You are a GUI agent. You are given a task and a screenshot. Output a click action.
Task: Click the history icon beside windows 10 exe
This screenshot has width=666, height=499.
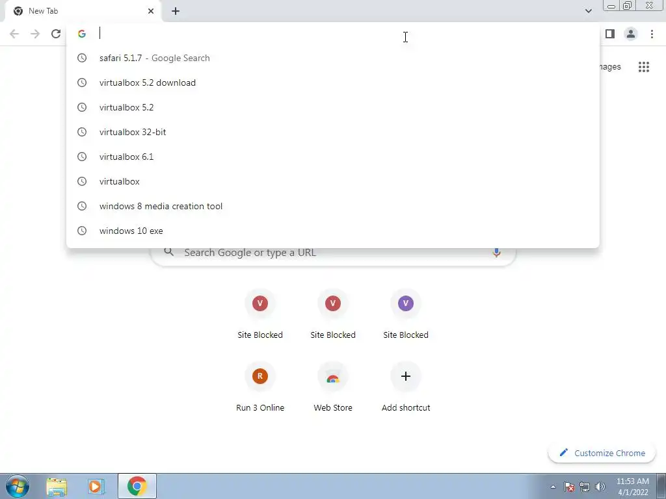pos(82,231)
